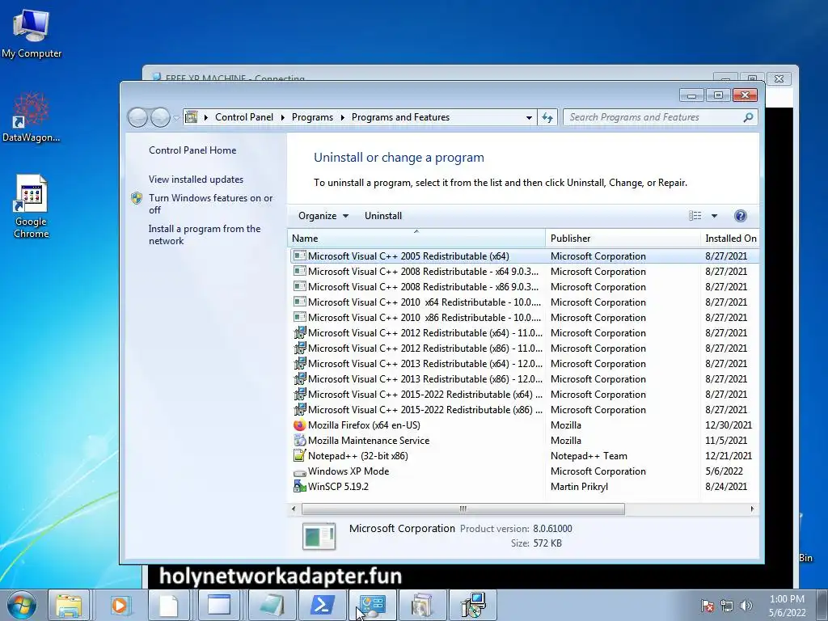This screenshot has height=621, width=828.
Task: Click the Uninstall toolbar button
Action: pos(382,215)
